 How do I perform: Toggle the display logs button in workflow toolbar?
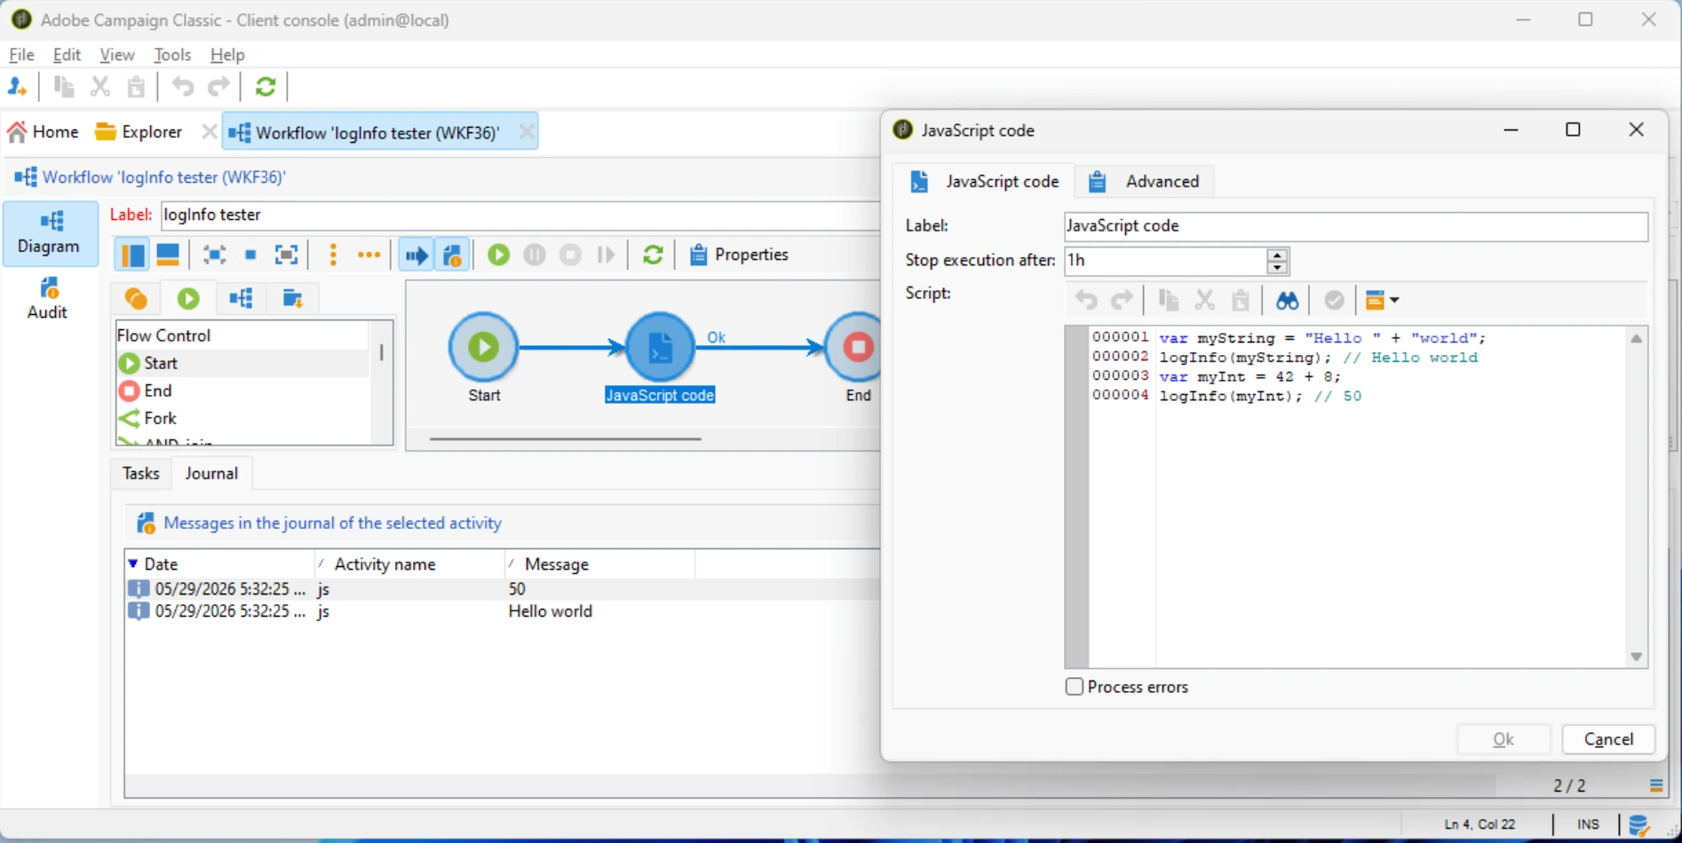click(x=452, y=256)
